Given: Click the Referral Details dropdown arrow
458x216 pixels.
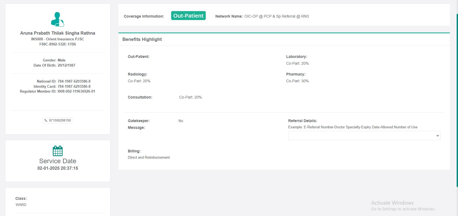Looking at the screenshot, I should click(437, 136).
